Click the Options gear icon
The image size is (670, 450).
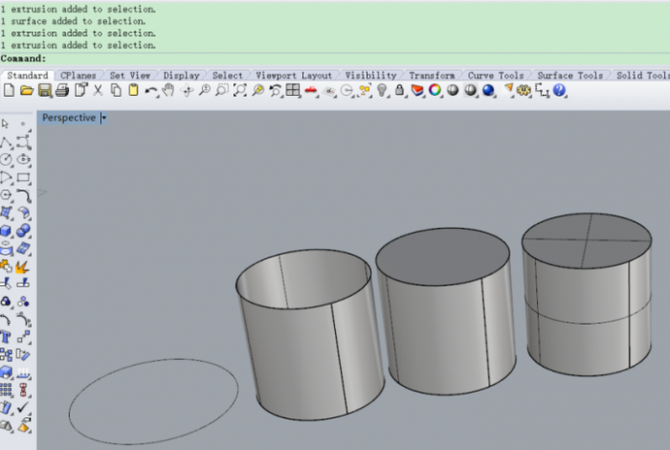525,90
